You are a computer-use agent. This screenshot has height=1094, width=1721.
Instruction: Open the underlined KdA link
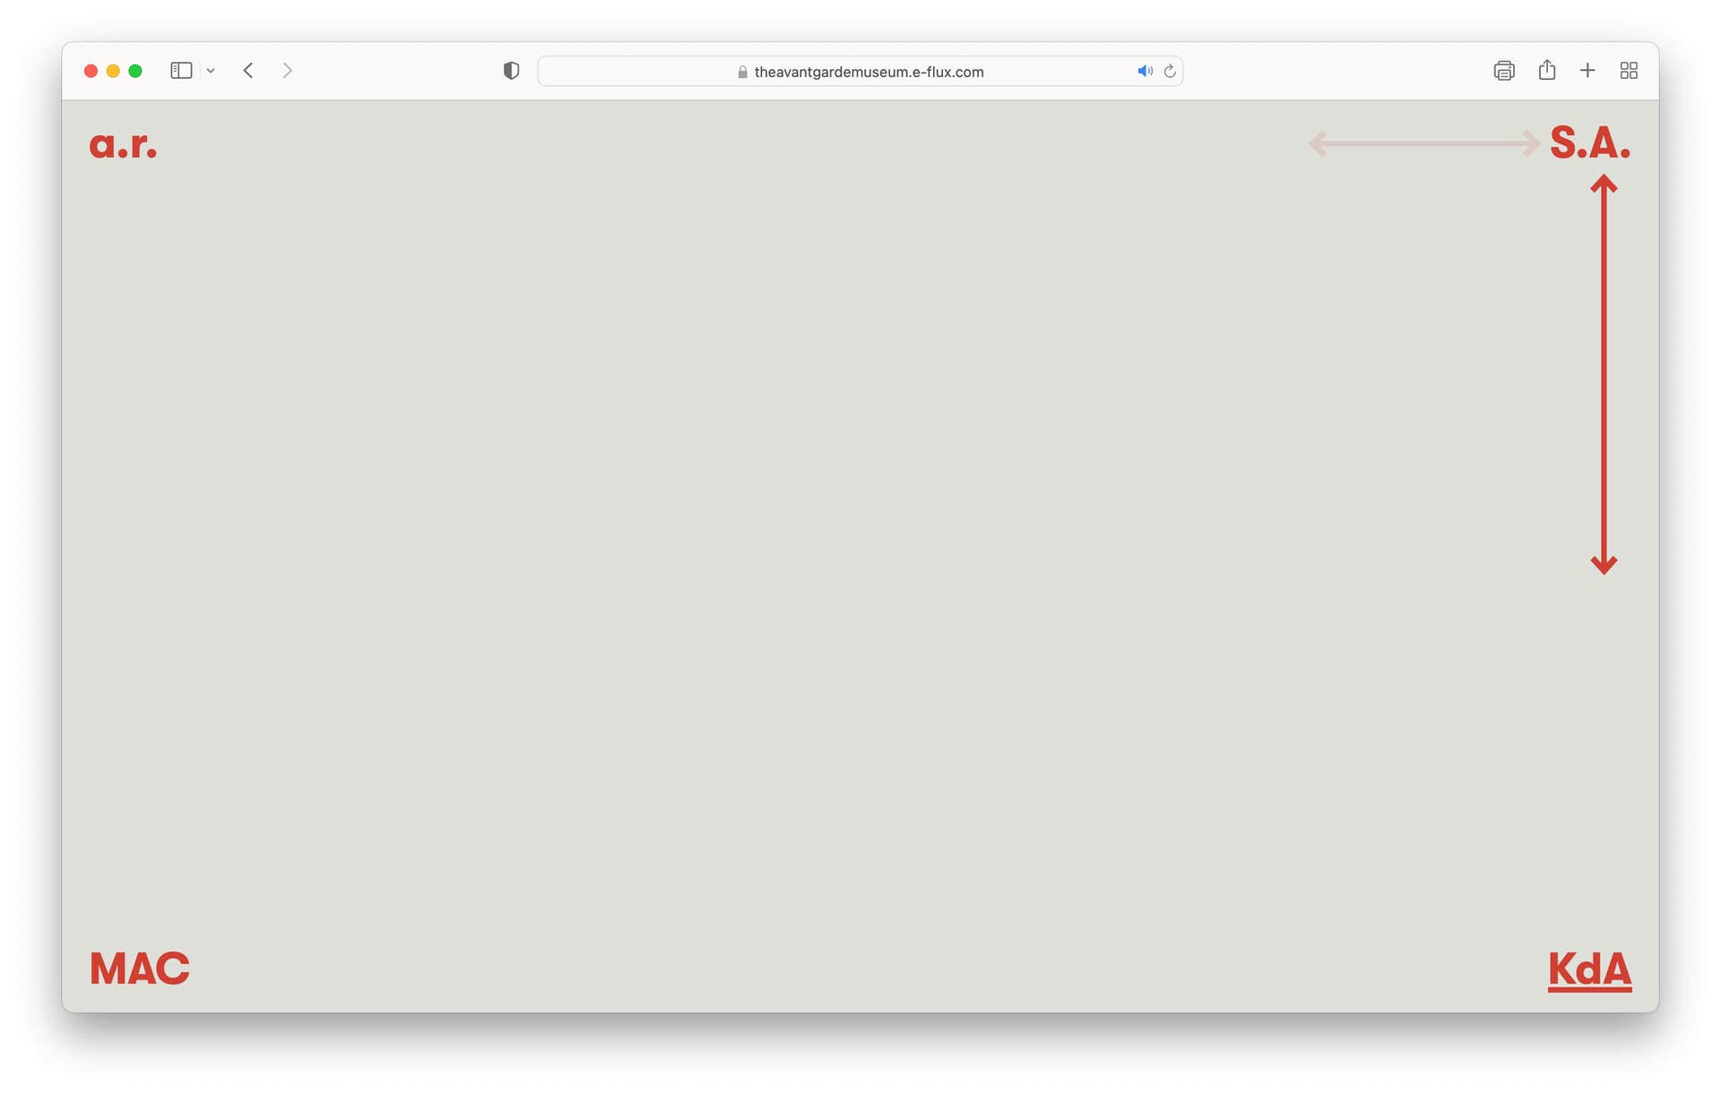pyautogui.click(x=1589, y=969)
